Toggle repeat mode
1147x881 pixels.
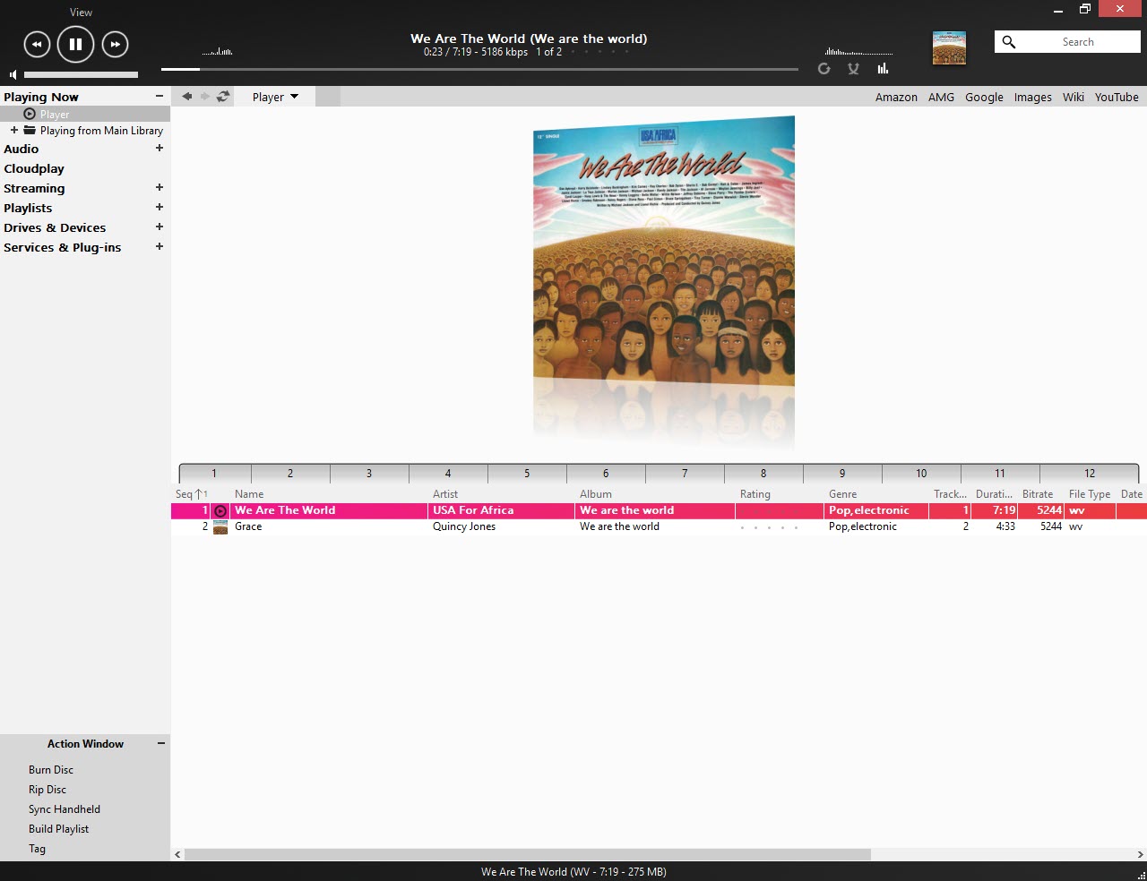[x=824, y=69]
